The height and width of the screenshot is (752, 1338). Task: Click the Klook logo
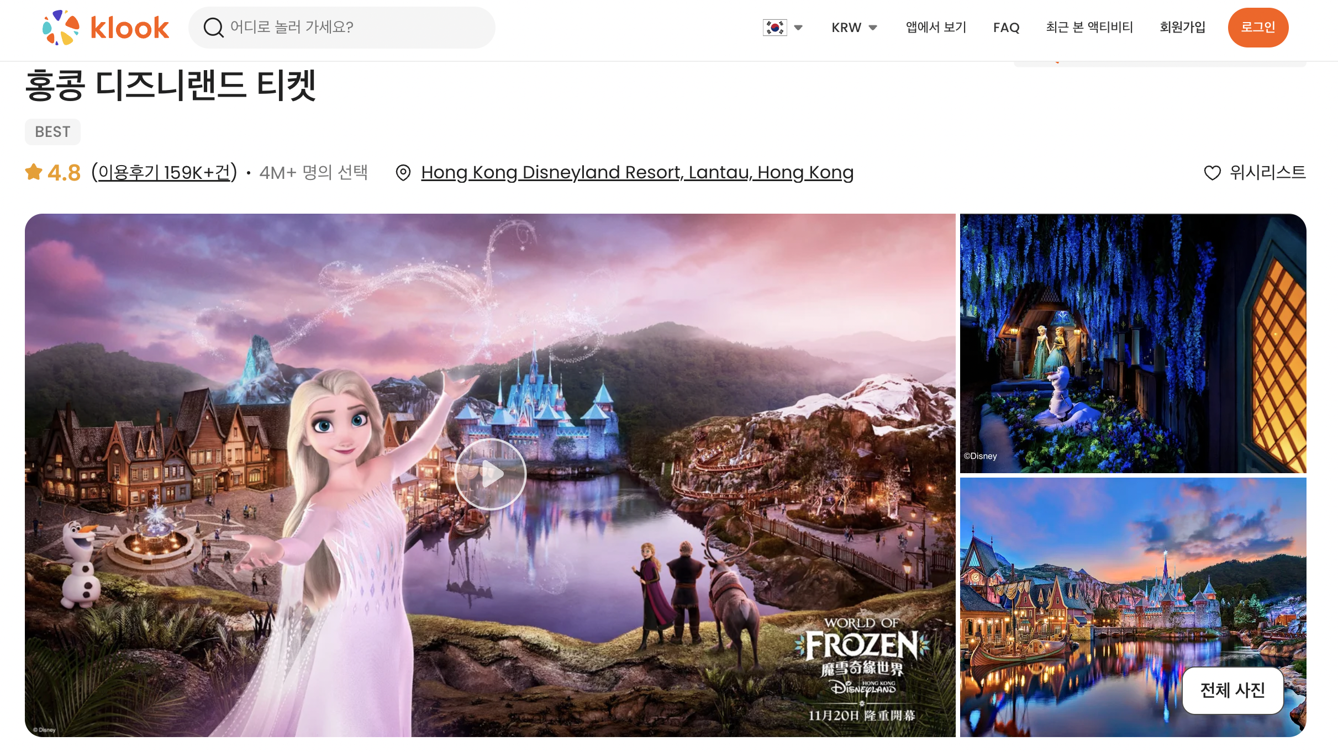[106, 28]
